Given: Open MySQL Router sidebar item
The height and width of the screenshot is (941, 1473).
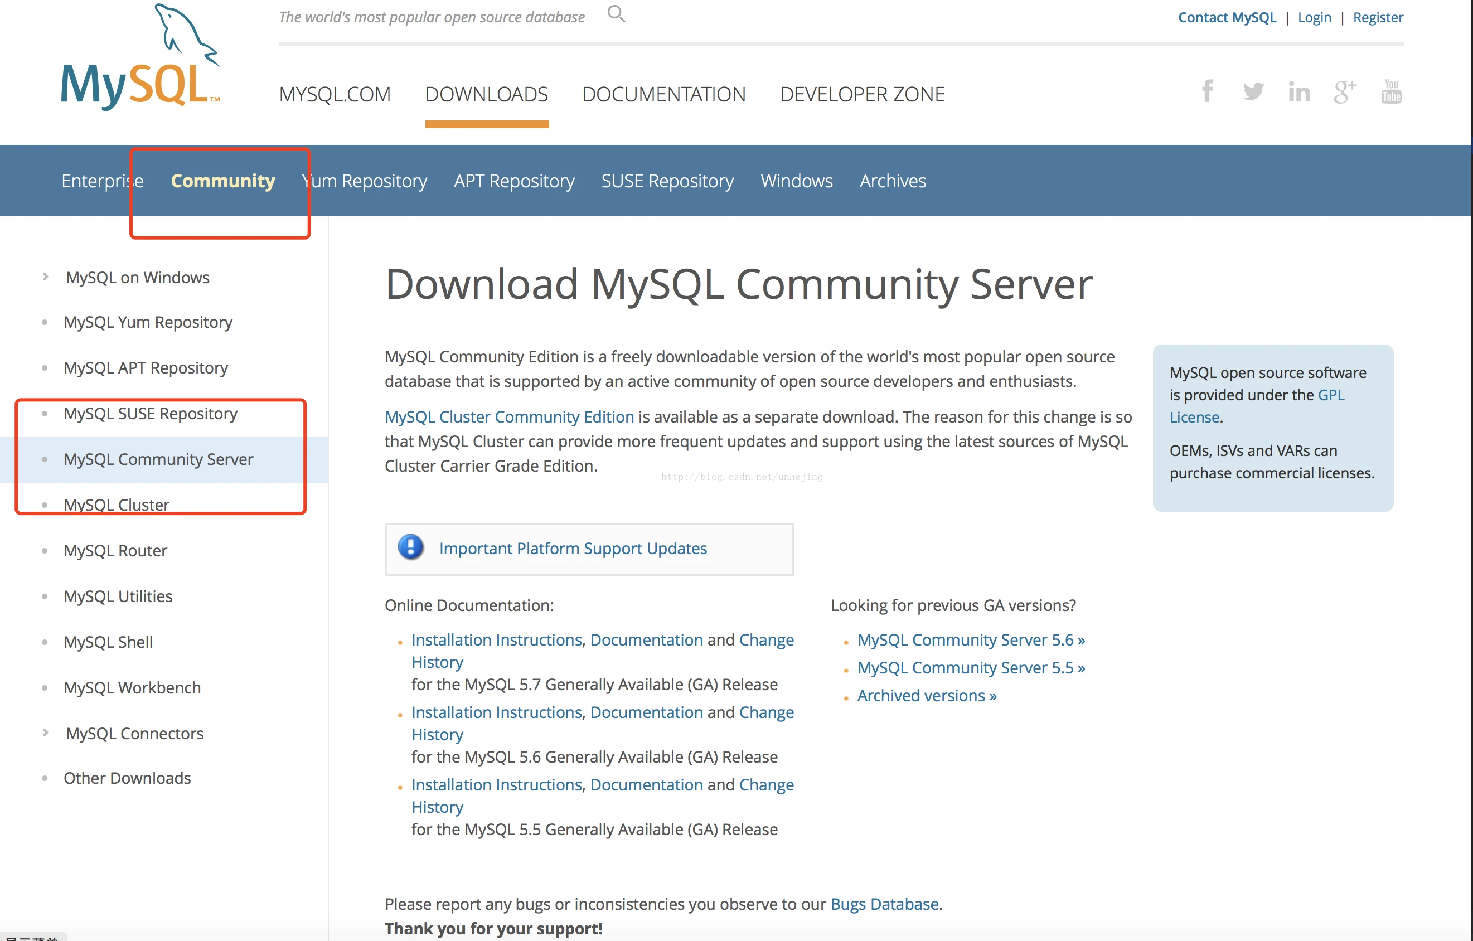Looking at the screenshot, I should point(115,551).
